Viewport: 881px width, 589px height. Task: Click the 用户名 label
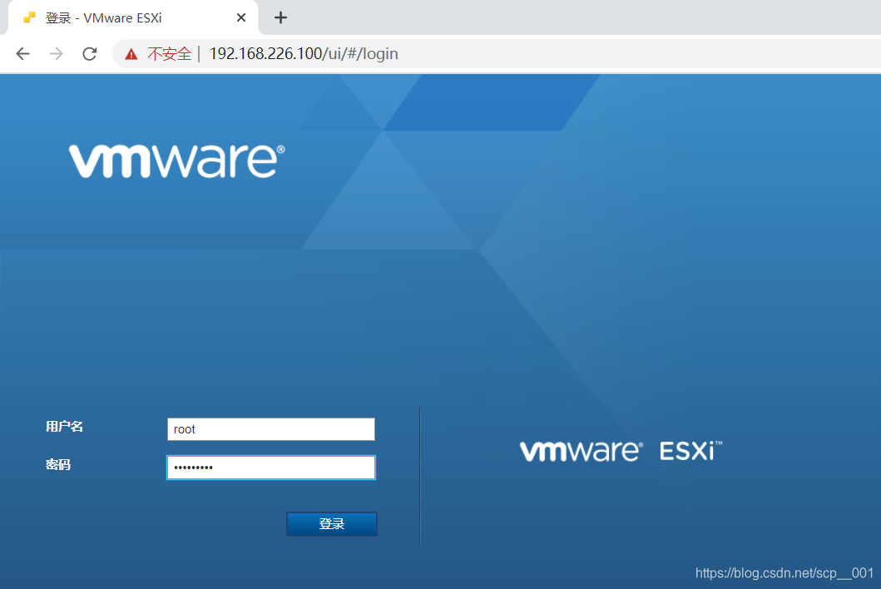pos(64,427)
